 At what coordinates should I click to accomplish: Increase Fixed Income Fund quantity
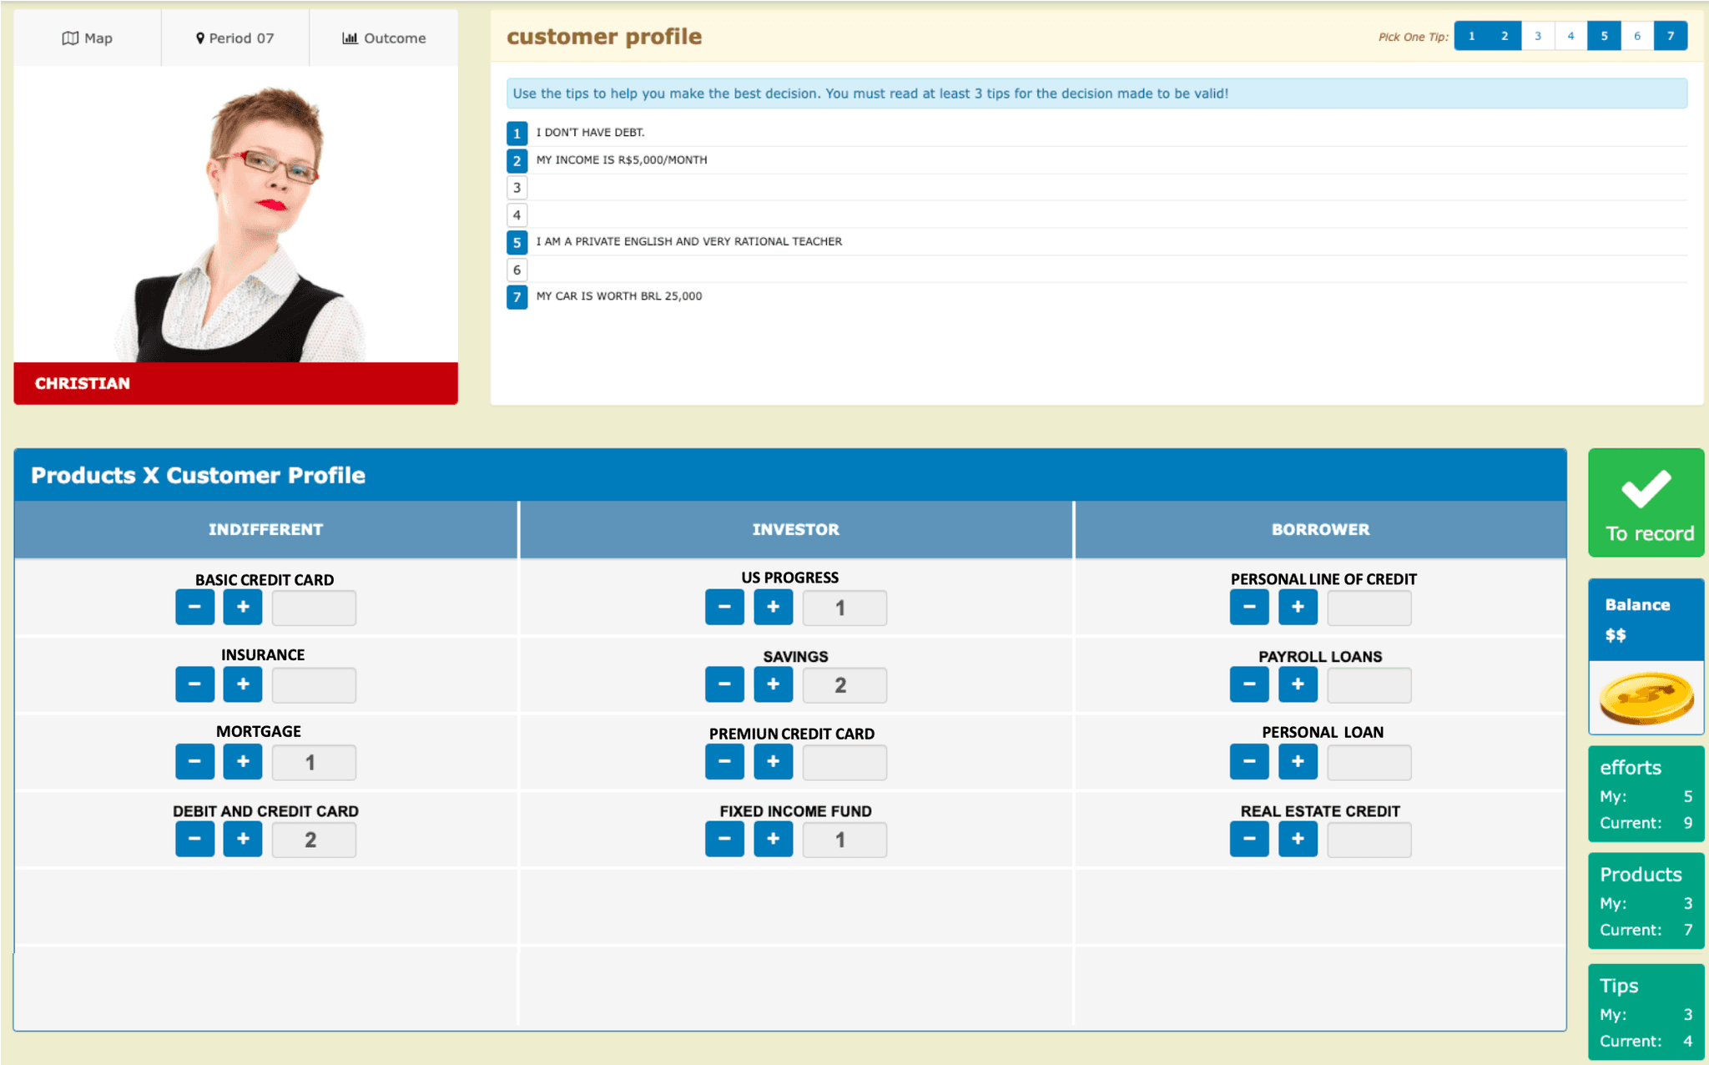[773, 839]
